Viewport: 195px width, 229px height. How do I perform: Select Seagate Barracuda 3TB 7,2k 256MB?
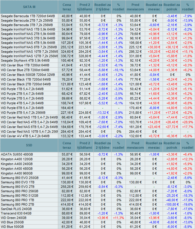[27, 25]
